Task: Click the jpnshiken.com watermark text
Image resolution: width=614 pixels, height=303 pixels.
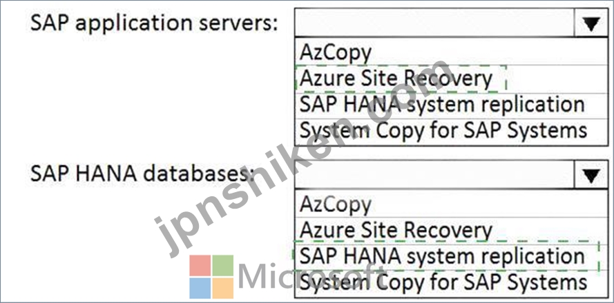Action: click(x=303, y=158)
